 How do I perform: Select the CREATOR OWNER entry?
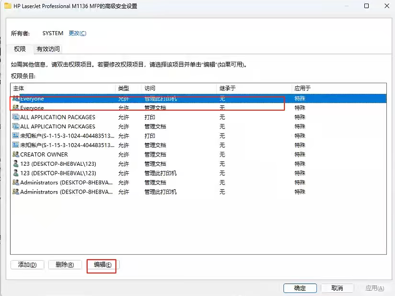(199, 154)
